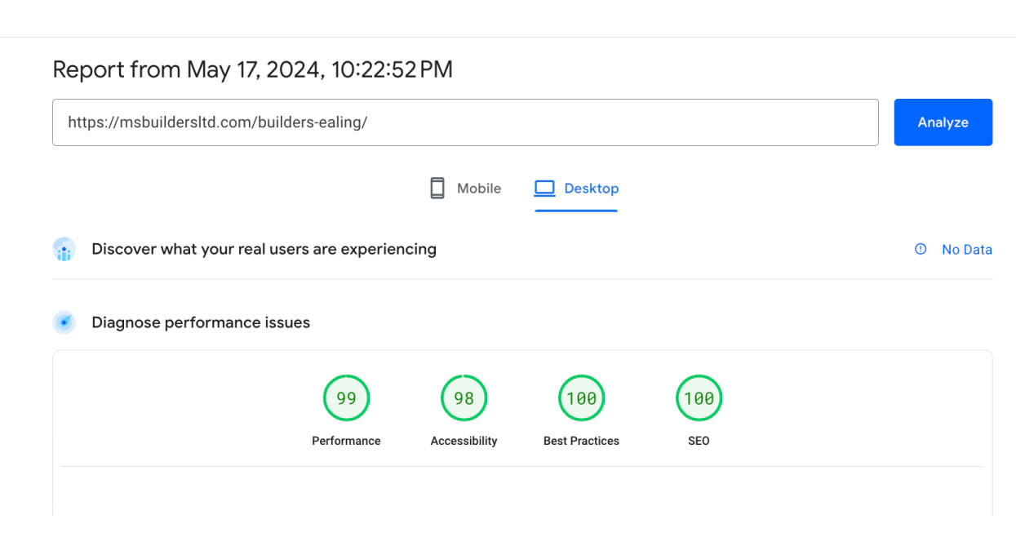Click into the URL input field

(x=465, y=122)
